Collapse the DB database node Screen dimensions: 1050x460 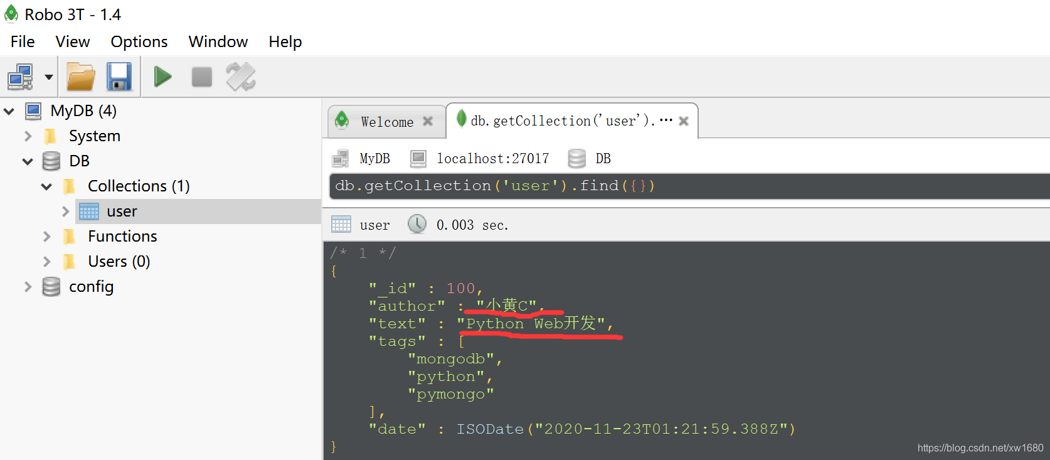click(28, 161)
